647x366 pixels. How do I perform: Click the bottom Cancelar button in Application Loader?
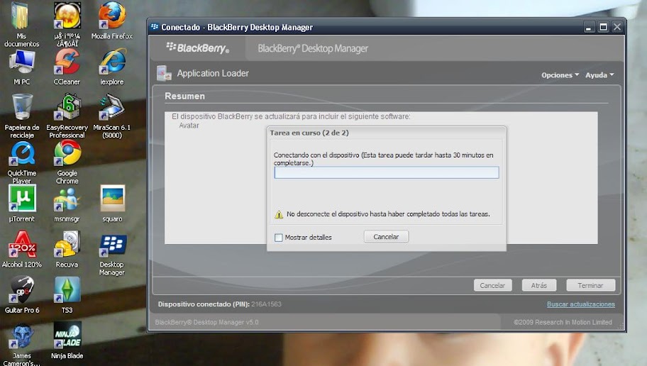click(492, 285)
